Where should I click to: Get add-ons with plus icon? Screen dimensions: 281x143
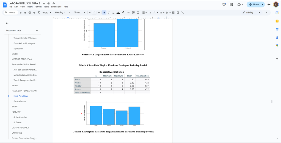(x=277, y=59)
